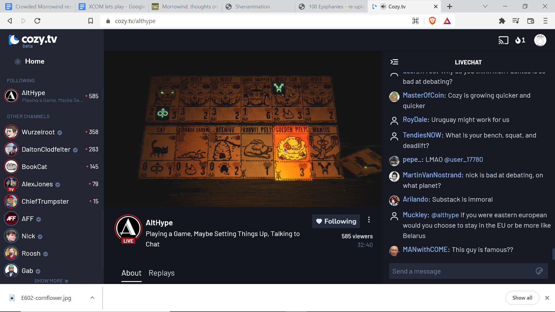This screenshot has height=312, width=555.
Task: Click @althype mention in Muckley's message
Action: click(445, 215)
